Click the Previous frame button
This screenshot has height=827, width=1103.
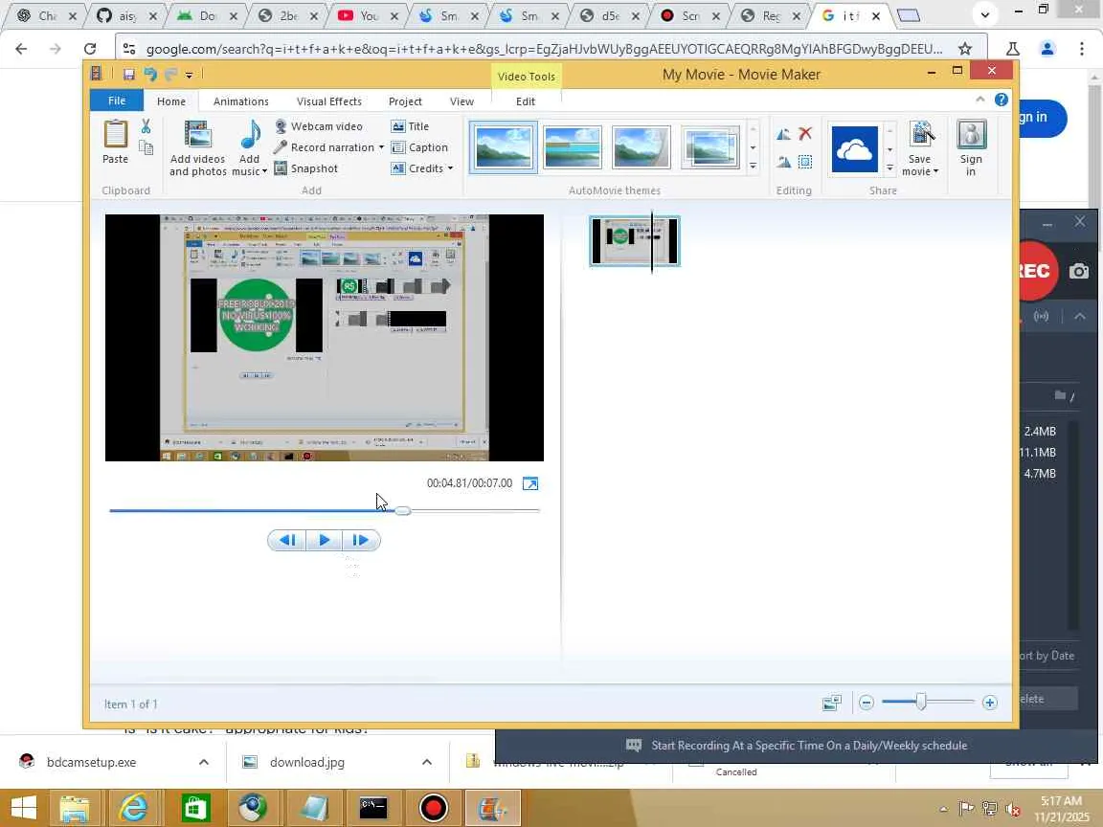point(287,540)
